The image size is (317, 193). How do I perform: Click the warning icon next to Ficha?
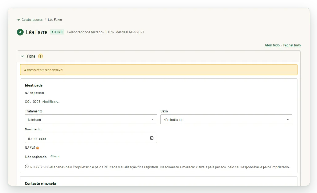tap(41, 56)
